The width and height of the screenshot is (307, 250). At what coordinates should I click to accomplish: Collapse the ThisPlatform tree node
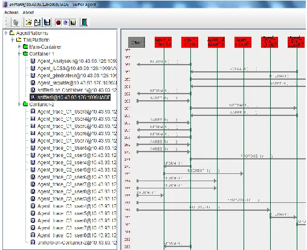tap(13, 40)
